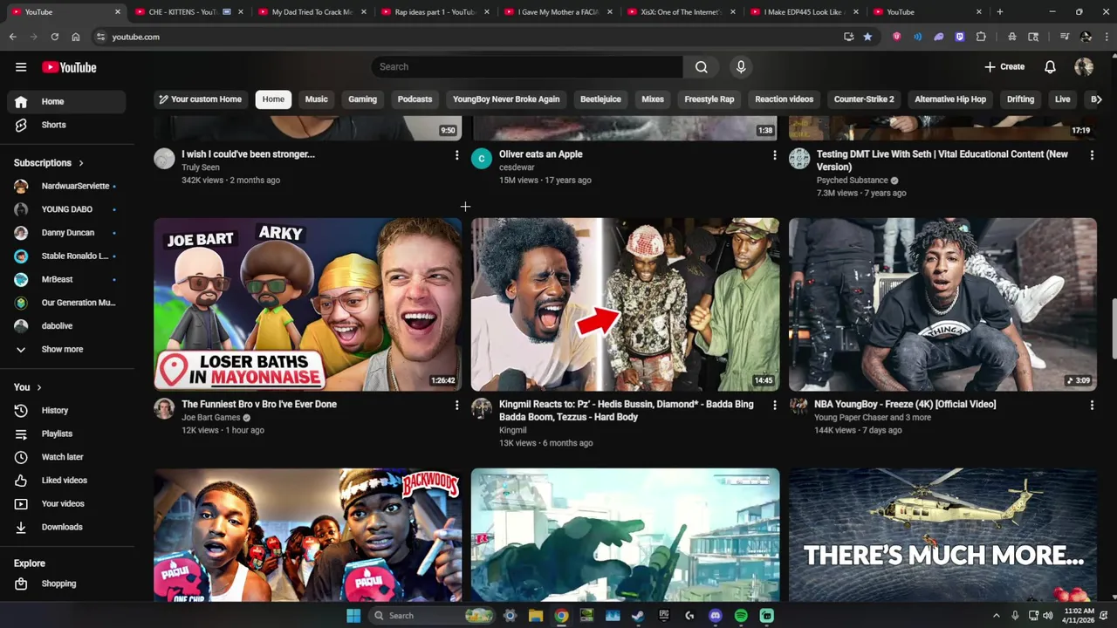
Task: Select the Podcasts chip
Action: coord(415,99)
